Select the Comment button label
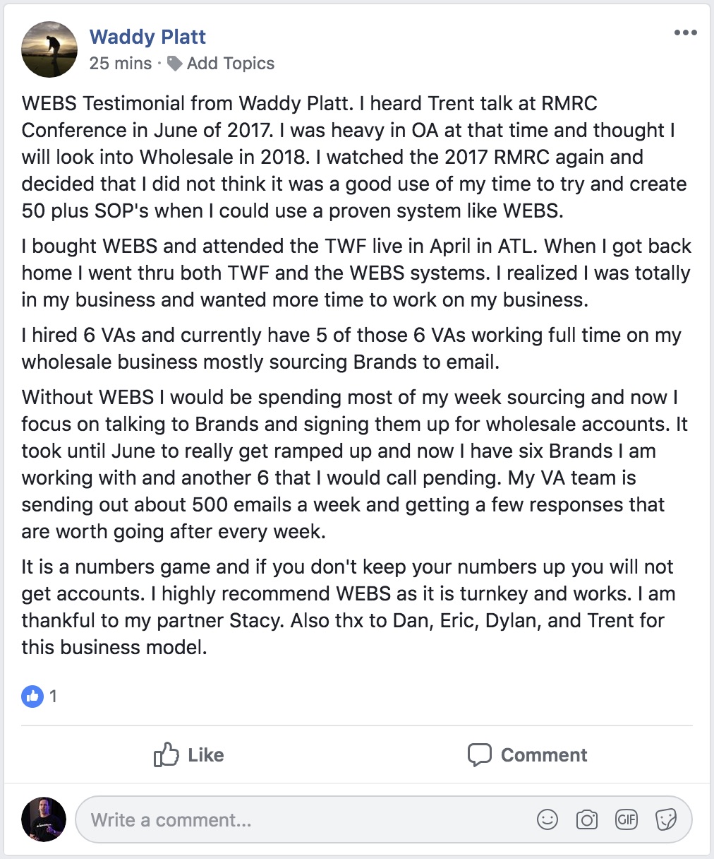Screen dimensions: 714x859 click(x=544, y=754)
